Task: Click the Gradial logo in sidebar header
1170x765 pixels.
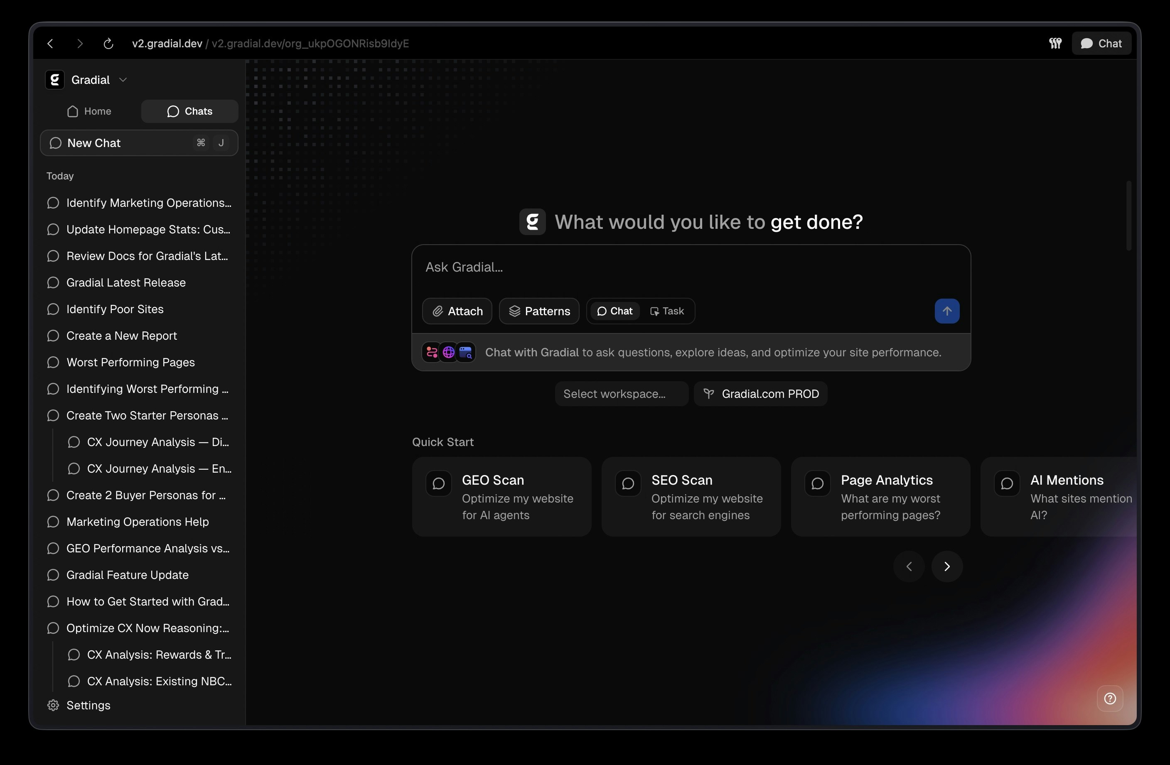Action: tap(55, 80)
